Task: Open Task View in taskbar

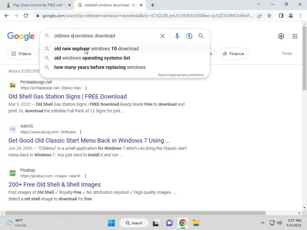Action: pos(156,223)
